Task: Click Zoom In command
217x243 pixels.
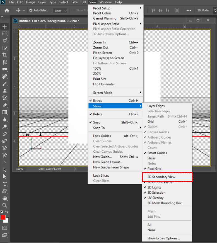Action: tap(115, 42)
